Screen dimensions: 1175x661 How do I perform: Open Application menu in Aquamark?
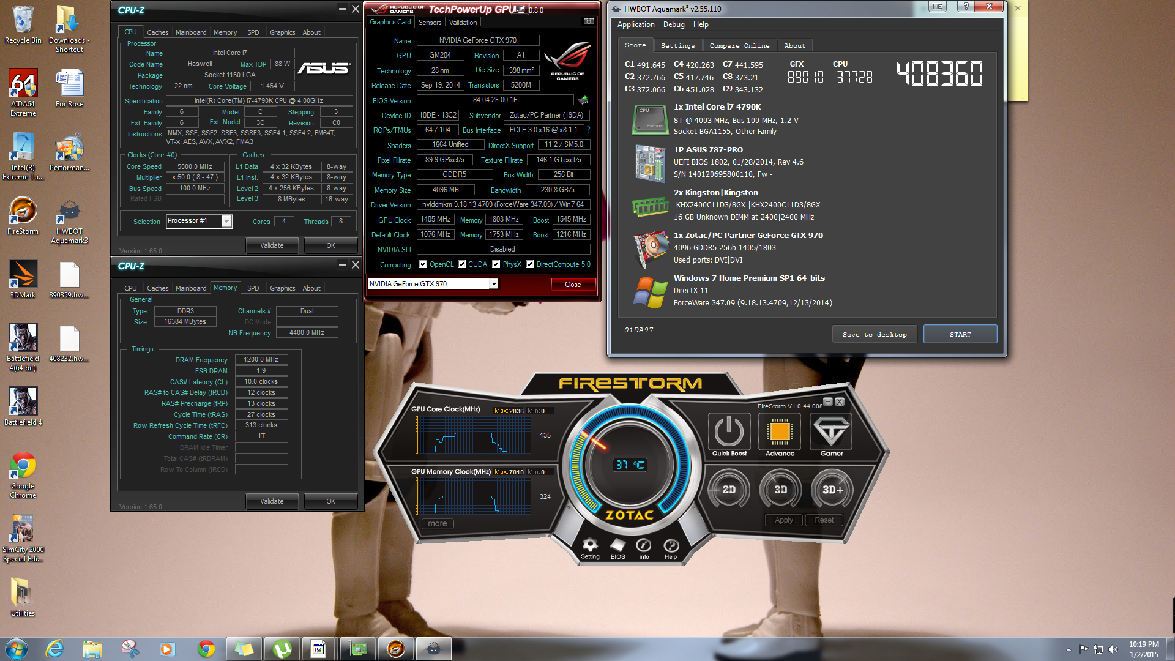(636, 24)
